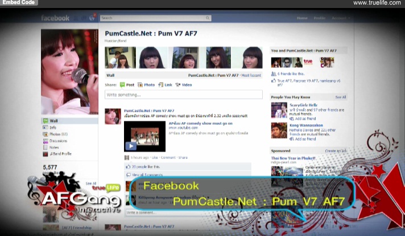The image size is (405, 236).
Task: Click the Facebook logo in header
Action: point(55,18)
